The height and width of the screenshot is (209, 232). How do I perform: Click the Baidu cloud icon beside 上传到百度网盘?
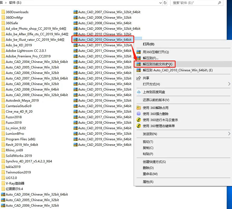[139, 92]
